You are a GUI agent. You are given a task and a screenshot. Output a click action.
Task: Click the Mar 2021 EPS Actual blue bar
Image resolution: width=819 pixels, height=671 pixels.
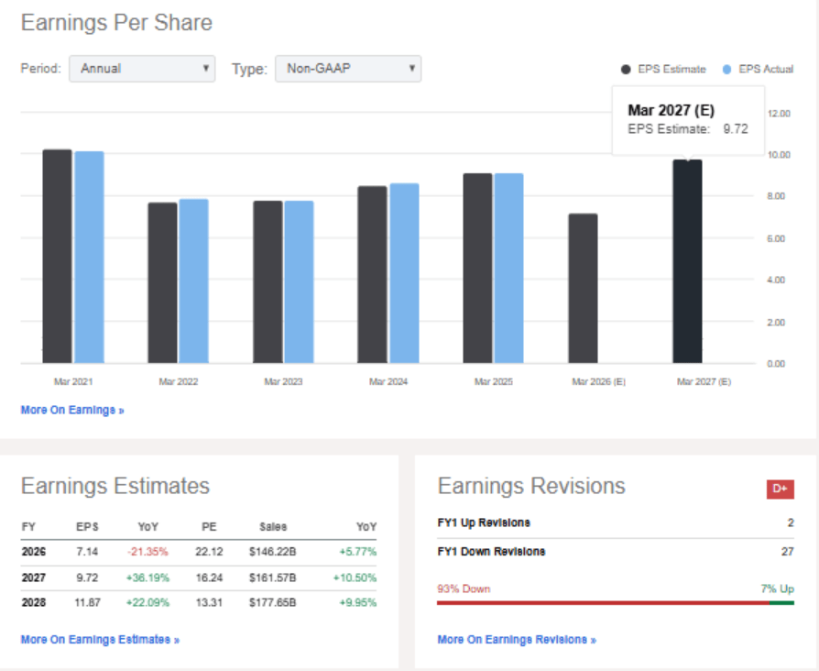click(x=89, y=257)
